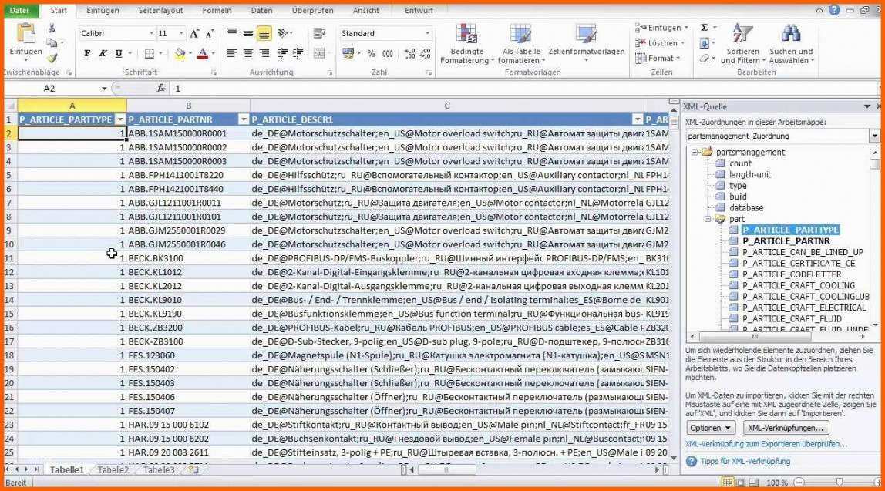Click the Löschen cells button
Viewport: 885px width, 491px height.
coord(660,43)
